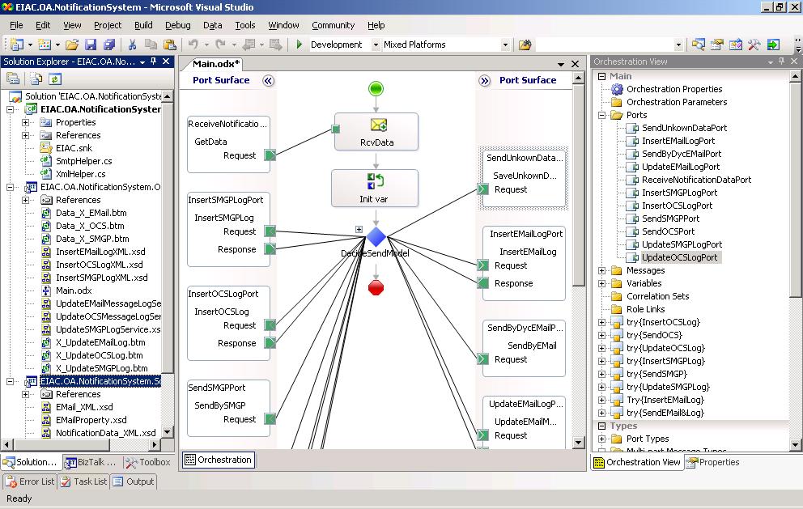Pin the Solution Explorer panel
The height and width of the screenshot is (509, 803).
point(153,61)
